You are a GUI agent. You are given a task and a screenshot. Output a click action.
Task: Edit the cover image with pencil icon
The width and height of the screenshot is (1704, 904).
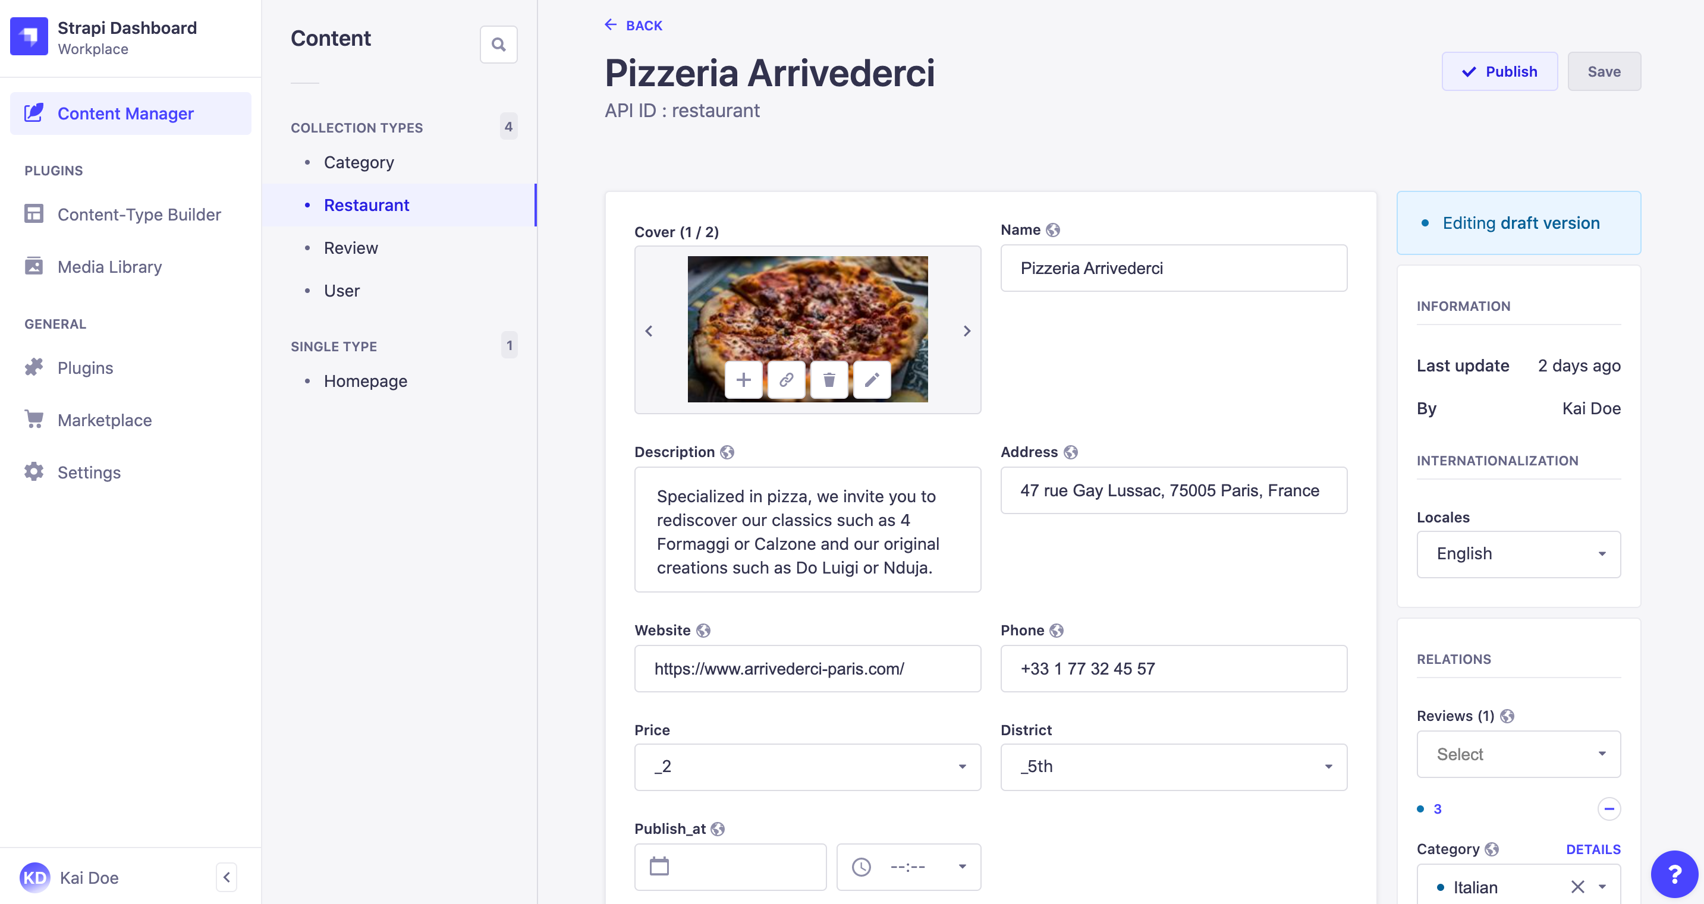point(872,380)
